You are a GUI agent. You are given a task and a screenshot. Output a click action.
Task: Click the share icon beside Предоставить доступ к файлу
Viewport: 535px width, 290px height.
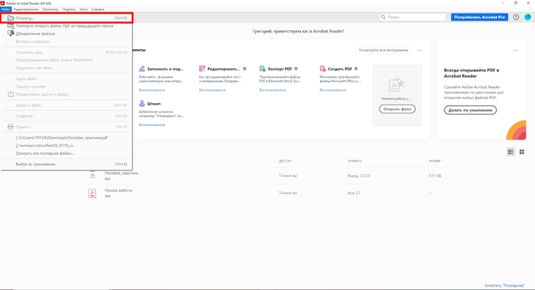(x=10, y=94)
